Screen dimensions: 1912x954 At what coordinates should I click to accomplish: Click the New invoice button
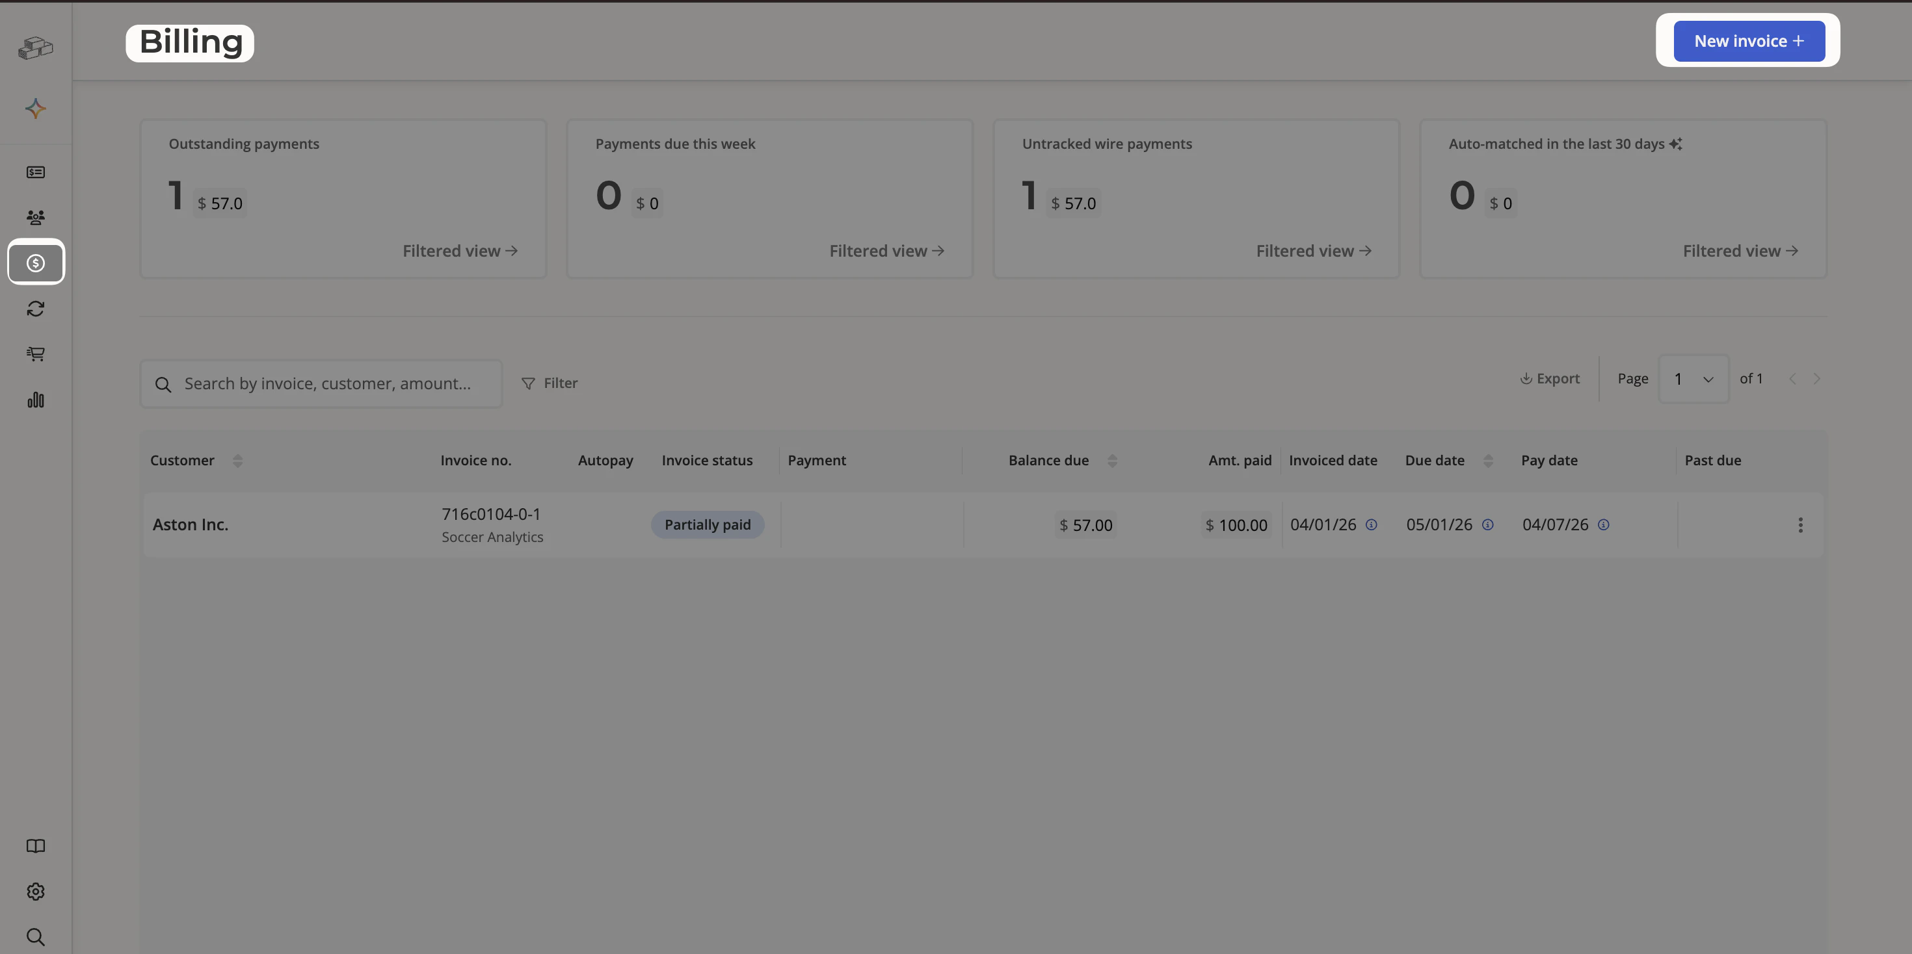1746,41
